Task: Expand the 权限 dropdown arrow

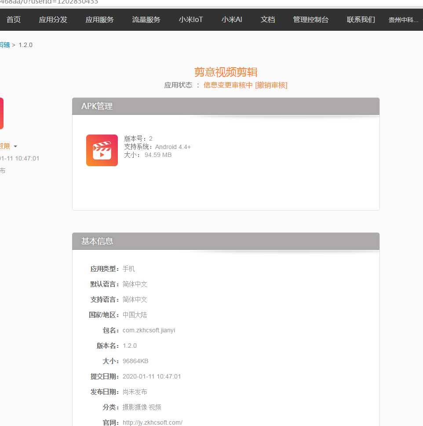Action: click(15, 146)
